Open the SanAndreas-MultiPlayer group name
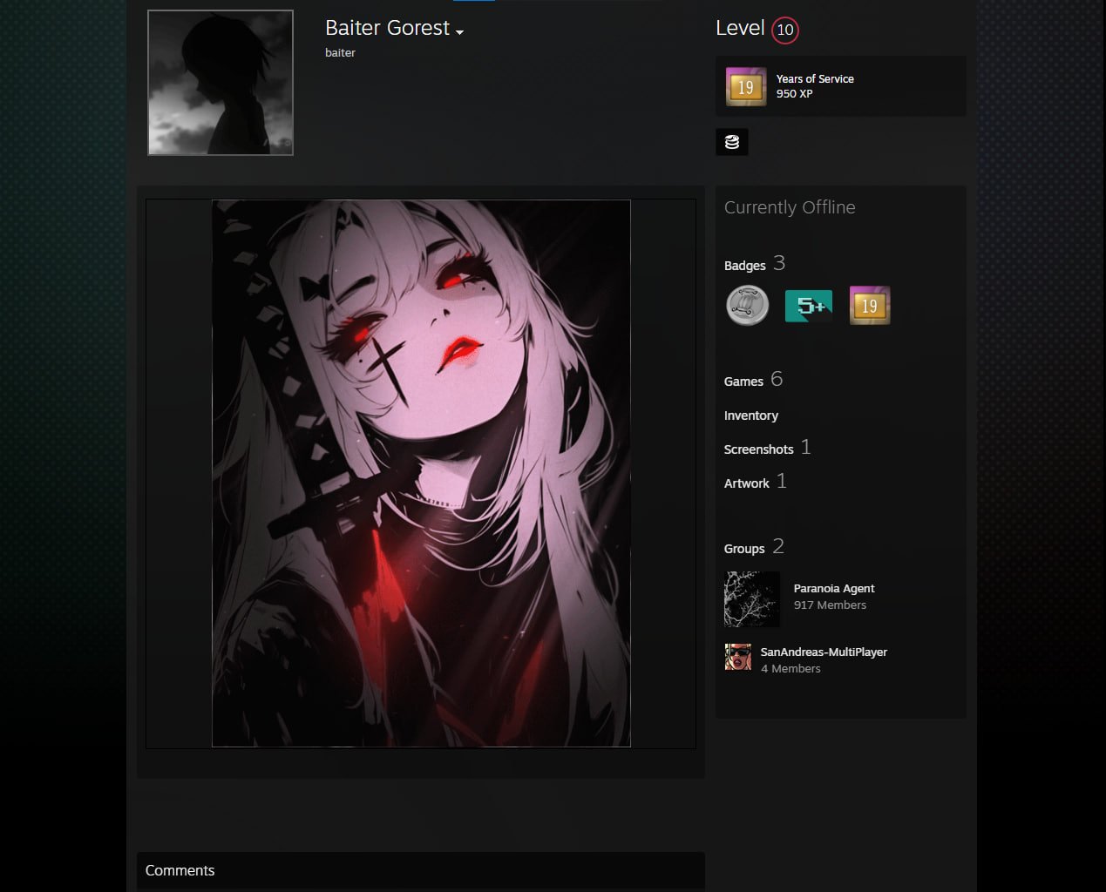 tap(824, 652)
